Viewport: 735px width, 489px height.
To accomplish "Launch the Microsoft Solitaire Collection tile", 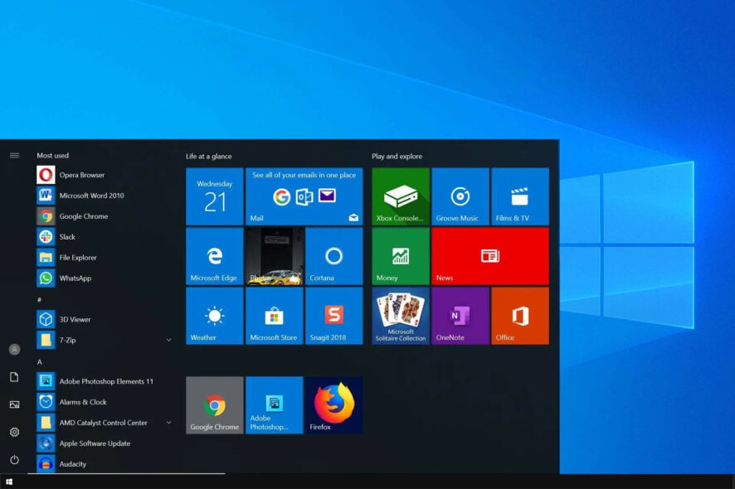I will pyautogui.click(x=401, y=316).
